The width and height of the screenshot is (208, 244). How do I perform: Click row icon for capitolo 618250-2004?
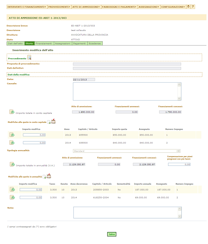[12, 197]
